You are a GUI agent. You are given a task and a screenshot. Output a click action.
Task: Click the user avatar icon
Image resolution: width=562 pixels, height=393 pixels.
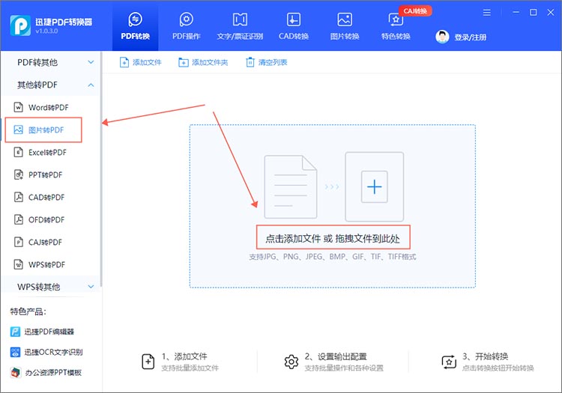[442, 37]
